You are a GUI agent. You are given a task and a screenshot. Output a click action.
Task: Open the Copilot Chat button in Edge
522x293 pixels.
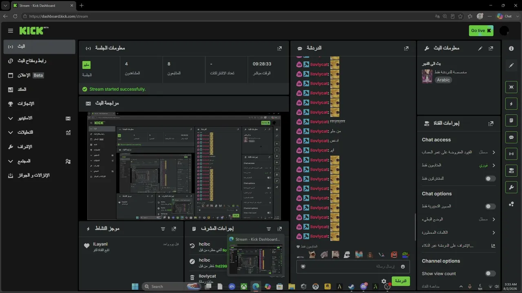(504, 16)
